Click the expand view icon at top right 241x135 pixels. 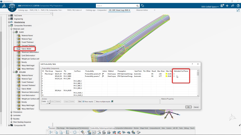pos(238,10)
